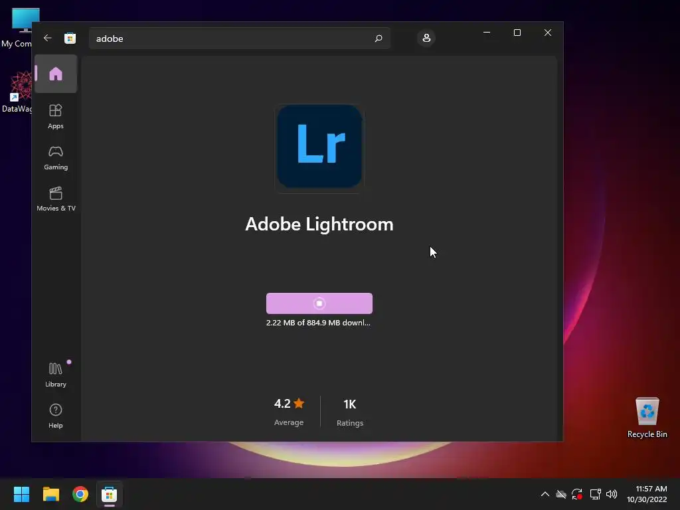The height and width of the screenshot is (510, 680).
Task: Maximize the Microsoft Store window
Action: 517,33
